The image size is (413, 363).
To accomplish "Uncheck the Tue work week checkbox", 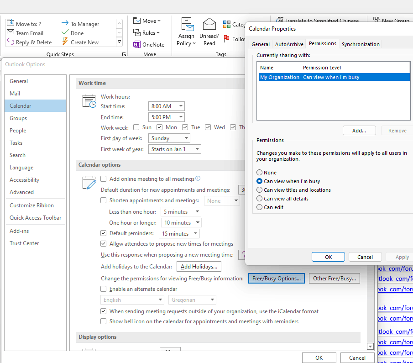I will click(x=185, y=127).
